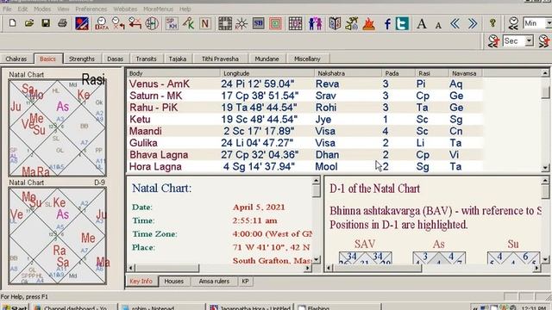Screen dimensions: 552x310
Task: Switch to the Tajaka tab
Action: pos(178,59)
